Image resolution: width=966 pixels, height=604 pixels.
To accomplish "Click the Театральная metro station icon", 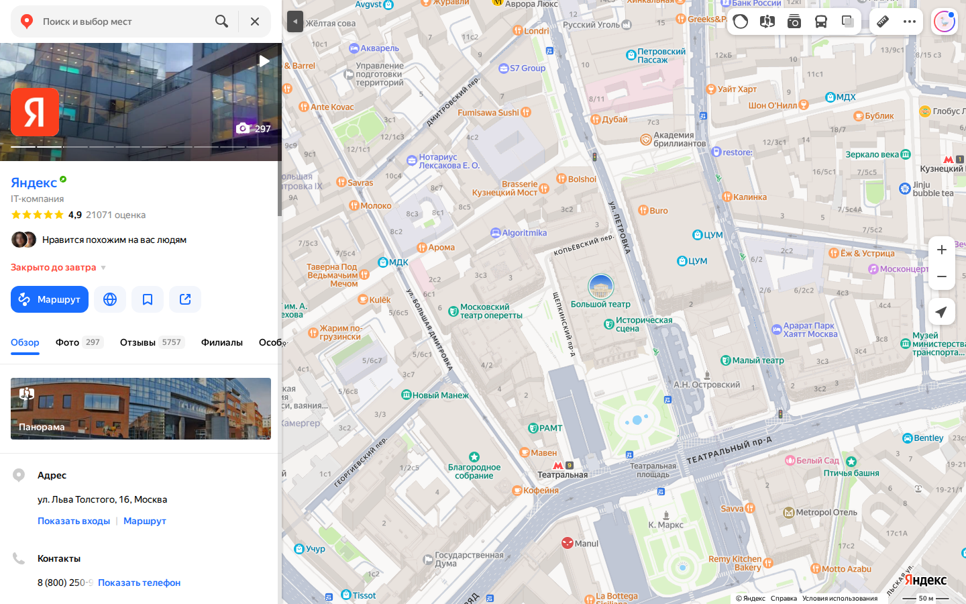I will 557,465.
